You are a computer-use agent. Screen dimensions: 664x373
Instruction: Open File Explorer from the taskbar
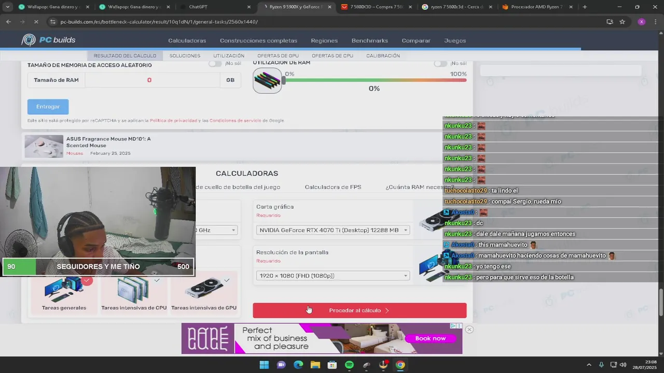(315, 365)
